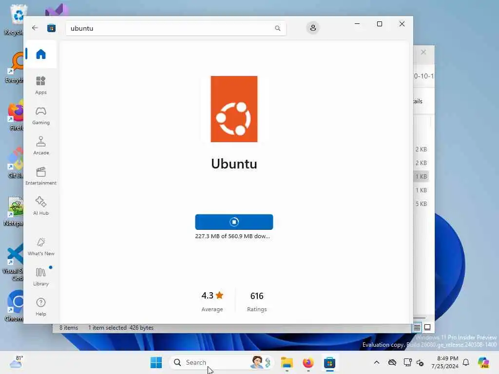This screenshot has height=374, width=499.
Task: Click the OneDrive cloud tray icon
Action: coord(392,362)
